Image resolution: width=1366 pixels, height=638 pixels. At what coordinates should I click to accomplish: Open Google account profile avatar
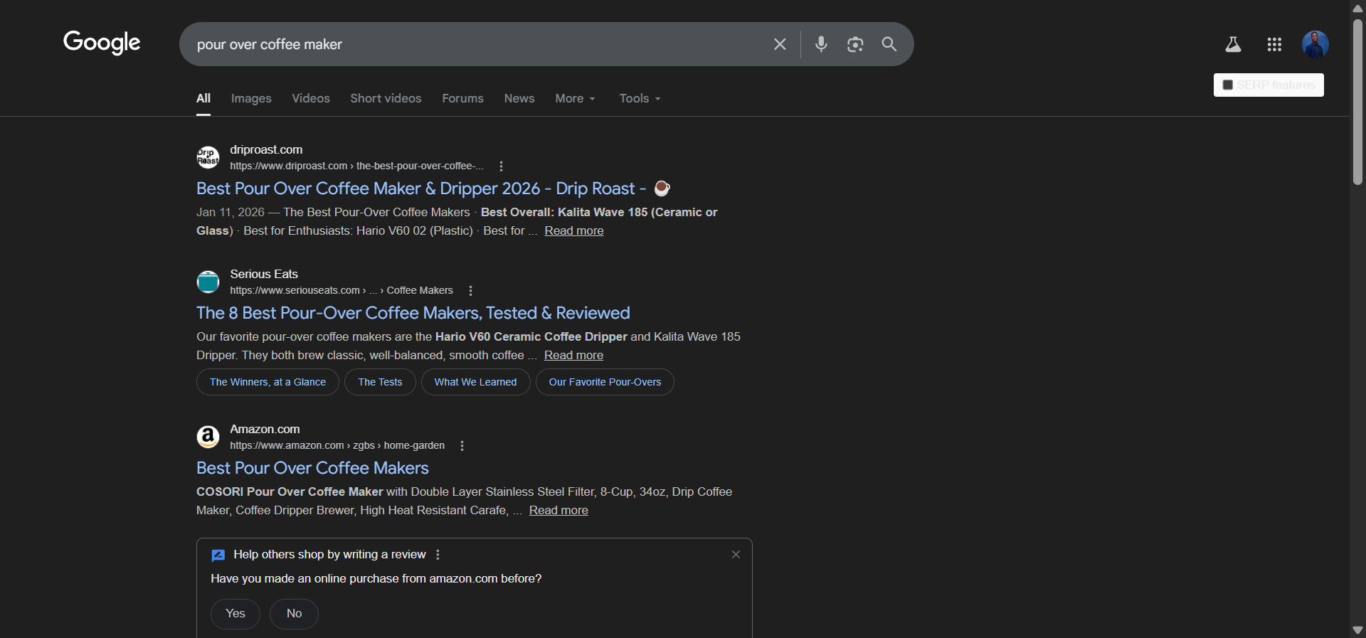pos(1315,44)
